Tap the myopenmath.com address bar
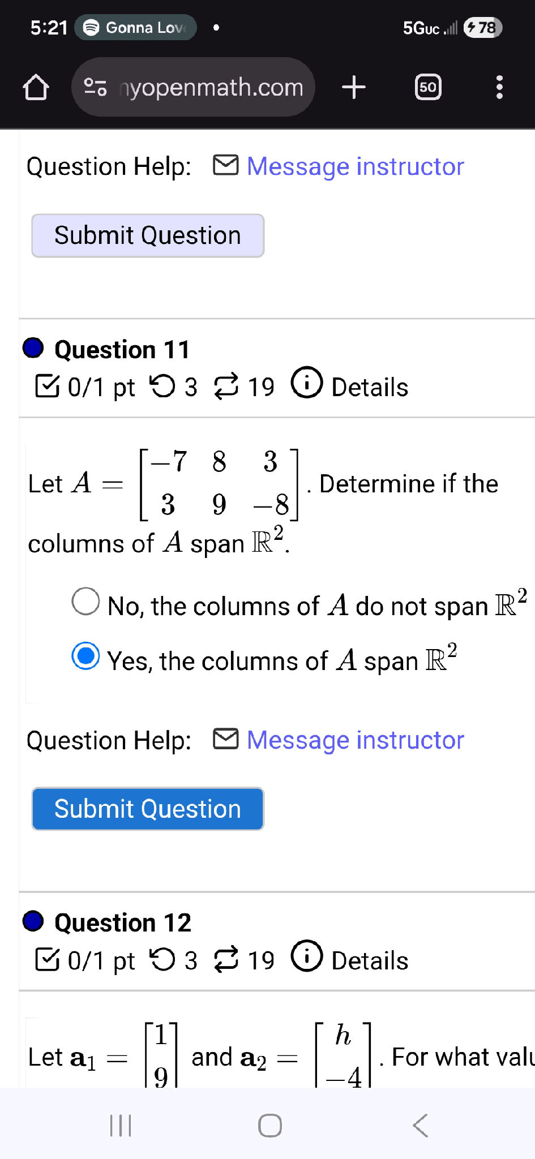Screen dimensions: 535x1159 point(211,88)
